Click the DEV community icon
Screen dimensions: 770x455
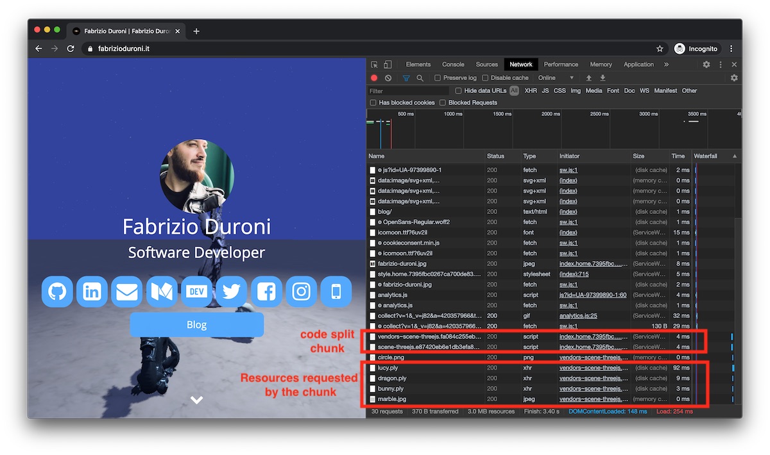pyautogui.click(x=196, y=292)
